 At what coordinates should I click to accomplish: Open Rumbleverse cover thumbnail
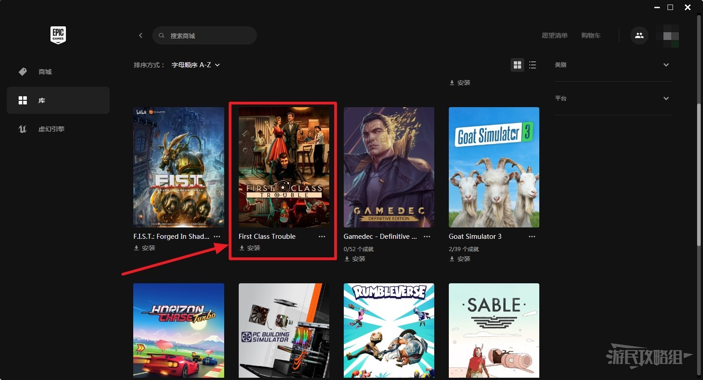pyautogui.click(x=389, y=331)
